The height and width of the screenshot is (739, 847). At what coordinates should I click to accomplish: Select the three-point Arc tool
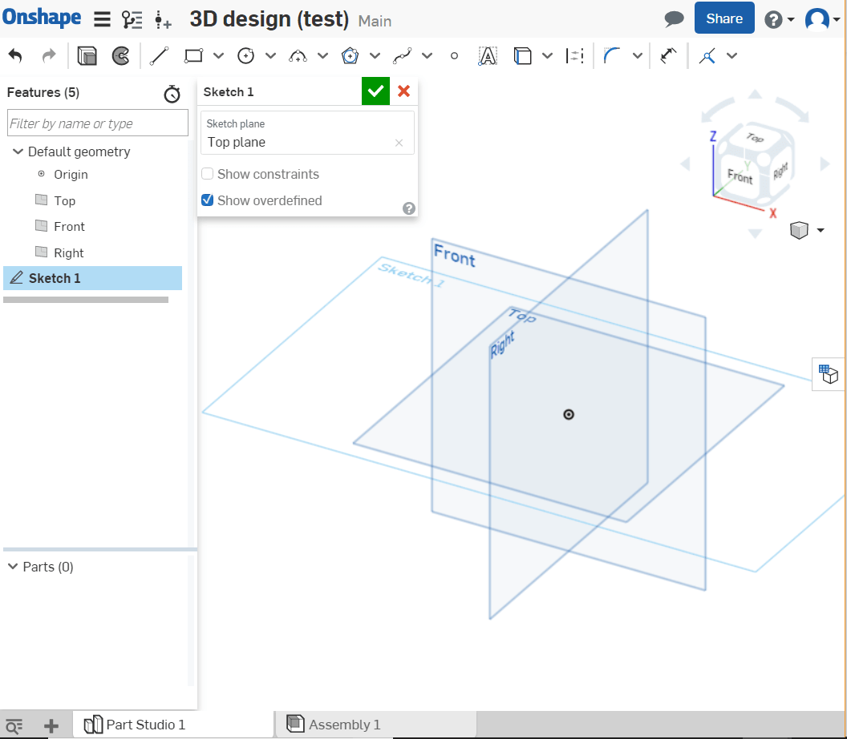[298, 55]
